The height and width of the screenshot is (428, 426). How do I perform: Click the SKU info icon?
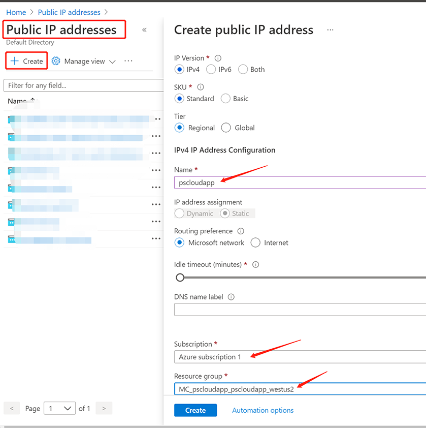(x=201, y=87)
